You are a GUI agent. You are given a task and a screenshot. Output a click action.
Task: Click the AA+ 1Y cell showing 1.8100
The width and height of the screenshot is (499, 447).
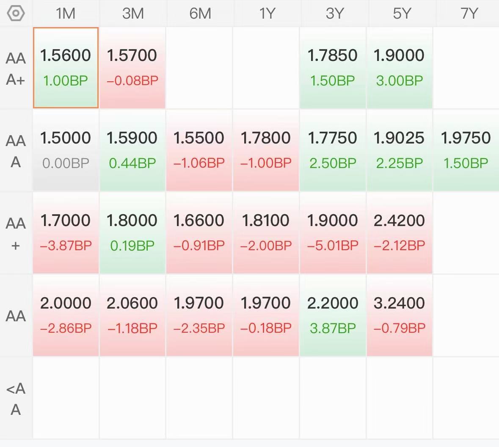[x=266, y=233]
